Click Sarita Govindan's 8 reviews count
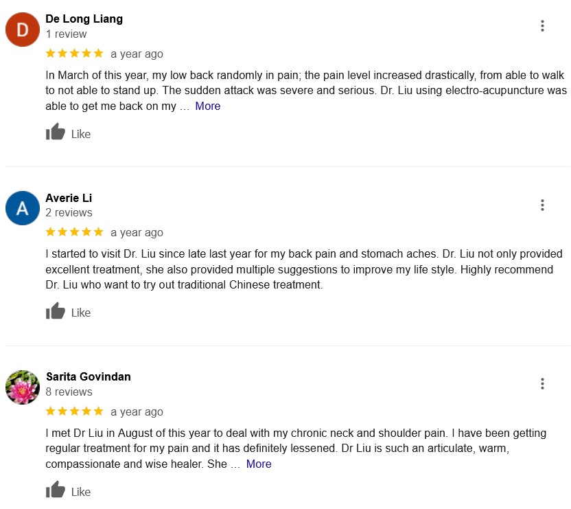This screenshot has height=509, width=571. click(x=69, y=392)
